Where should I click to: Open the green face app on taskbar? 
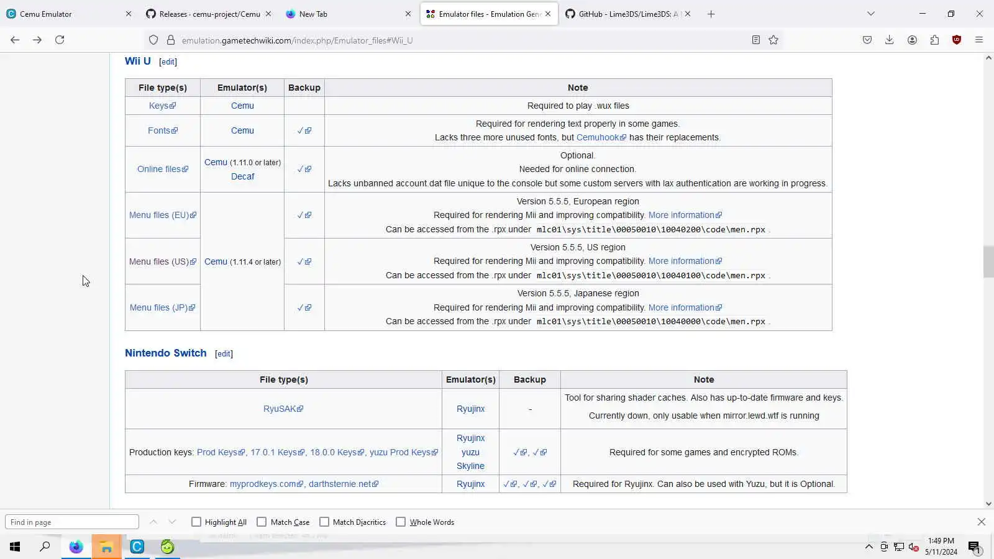pyautogui.click(x=167, y=547)
